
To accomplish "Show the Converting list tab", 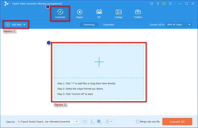I will click(x=89, y=25).
